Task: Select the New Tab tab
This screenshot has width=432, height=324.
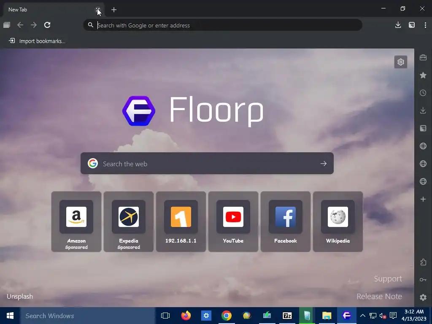Action: [x=53, y=10]
